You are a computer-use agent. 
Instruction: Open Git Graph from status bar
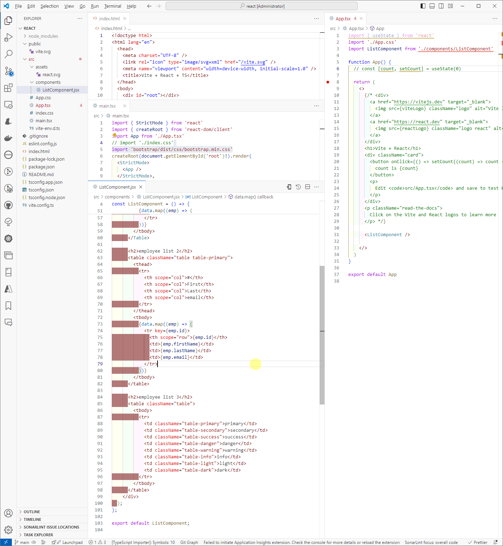click(189, 542)
